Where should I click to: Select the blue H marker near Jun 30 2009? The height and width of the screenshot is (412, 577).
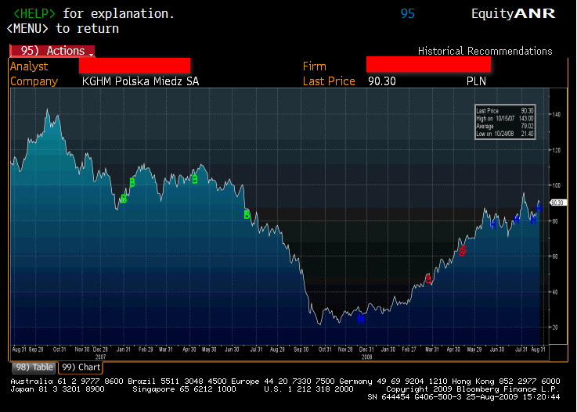(x=493, y=224)
